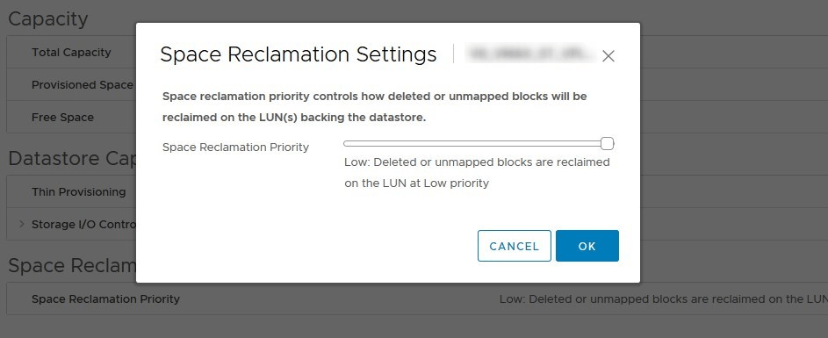The image size is (828, 338).
Task: Select the Thin Provisioning row
Action: (71, 191)
